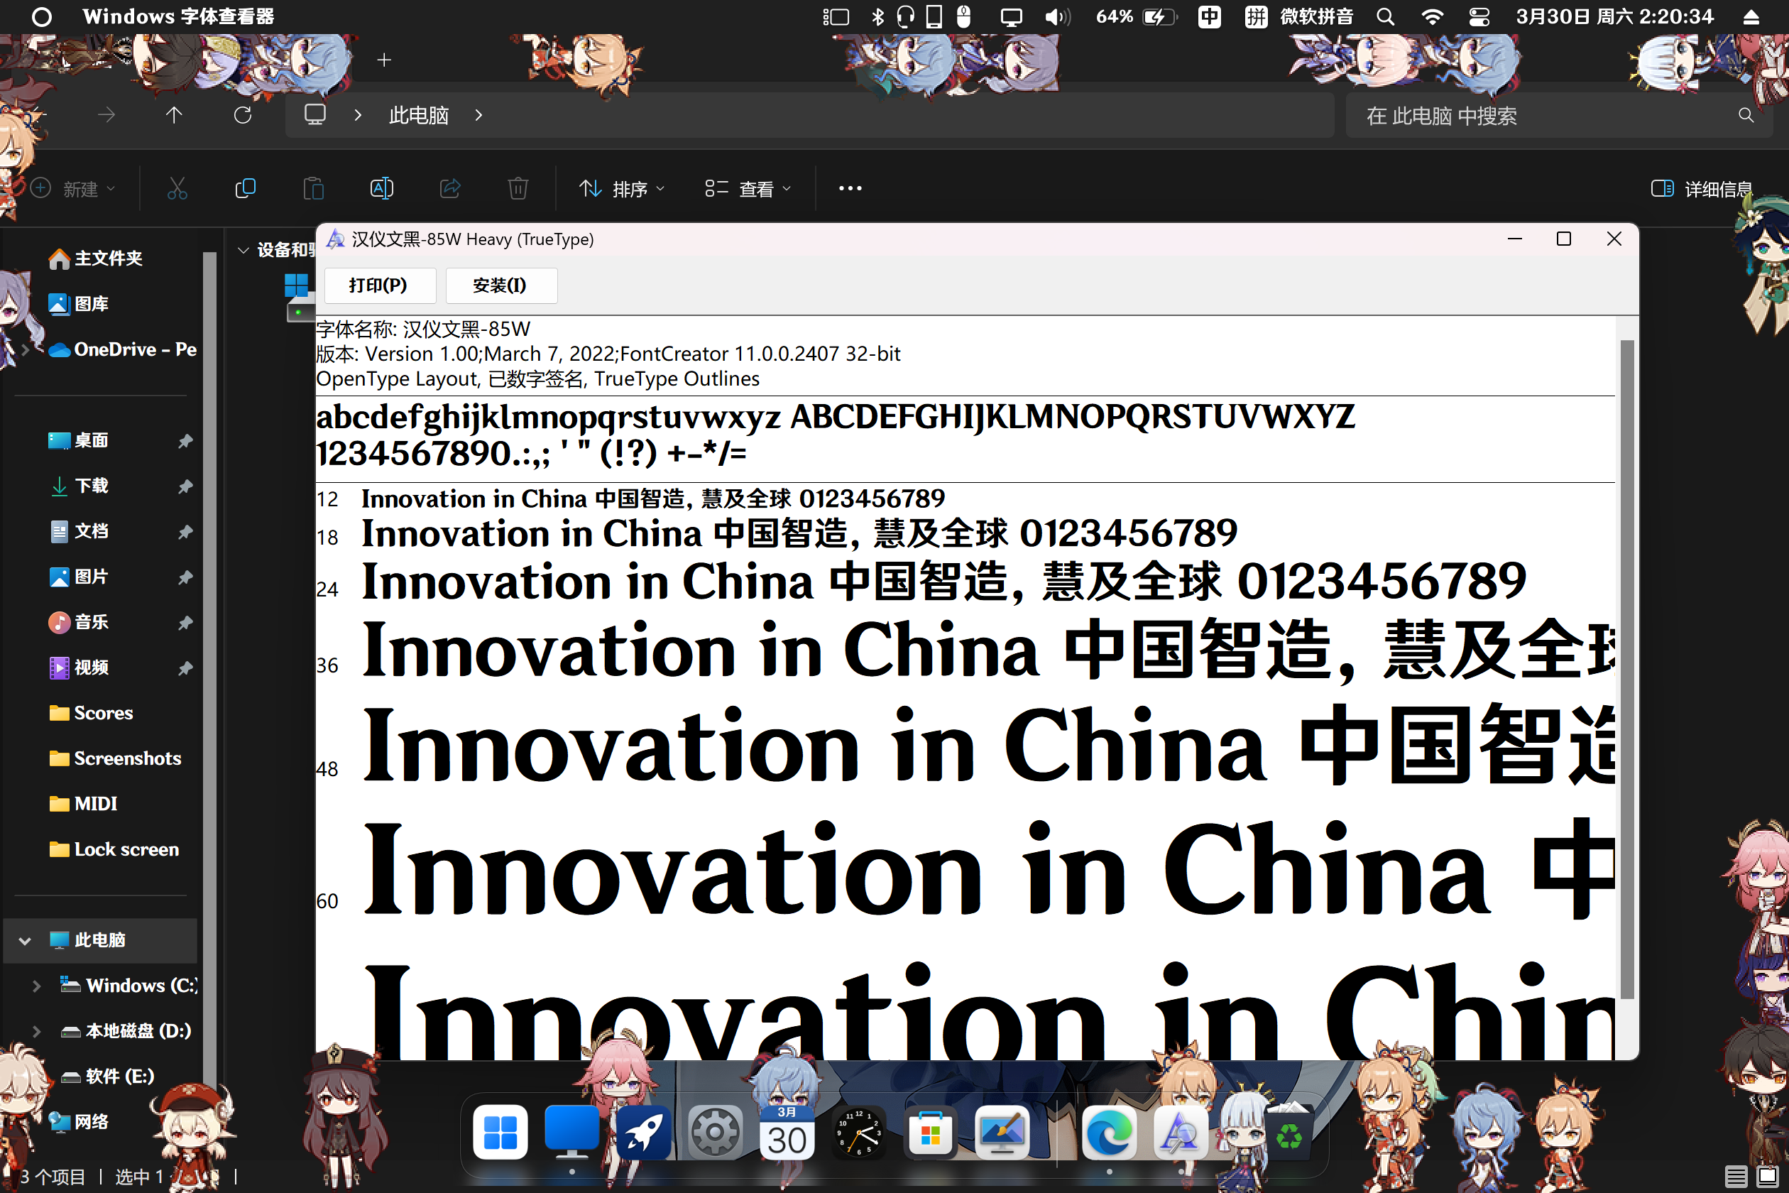The height and width of the screenshot is (1193, 1789).
Task: Open the 网络 network item in sidebar
Action: coord(78,1121)
